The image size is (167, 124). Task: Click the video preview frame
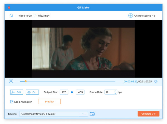click(83, 49)
